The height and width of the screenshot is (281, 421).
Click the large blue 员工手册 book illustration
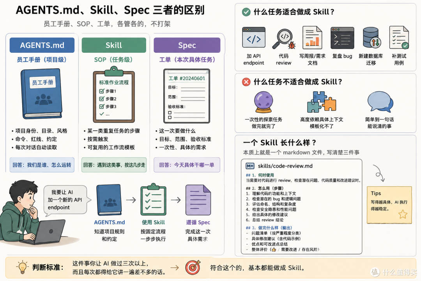click(42, 94)
